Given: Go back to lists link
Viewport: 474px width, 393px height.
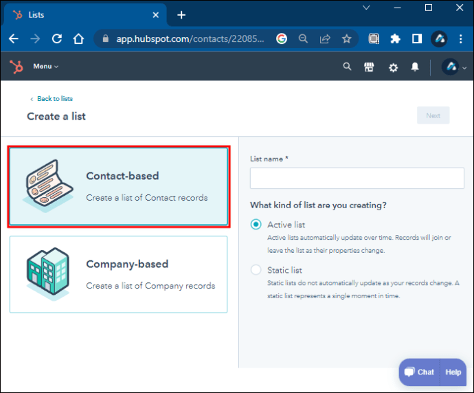Looking at the screenshot, I should (x=52, y=99).
